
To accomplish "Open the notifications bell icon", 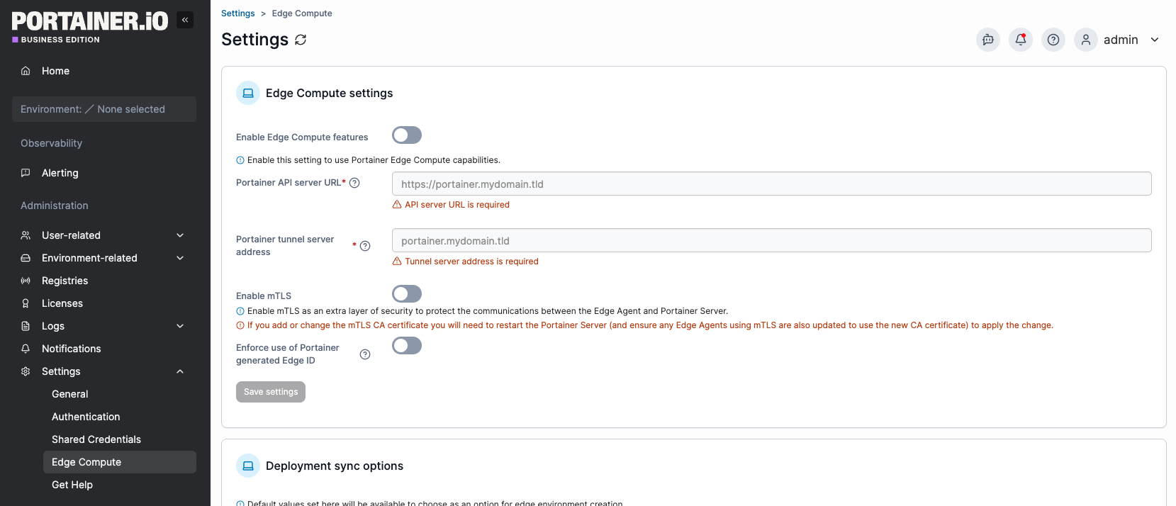I will tap(1020, 40).
